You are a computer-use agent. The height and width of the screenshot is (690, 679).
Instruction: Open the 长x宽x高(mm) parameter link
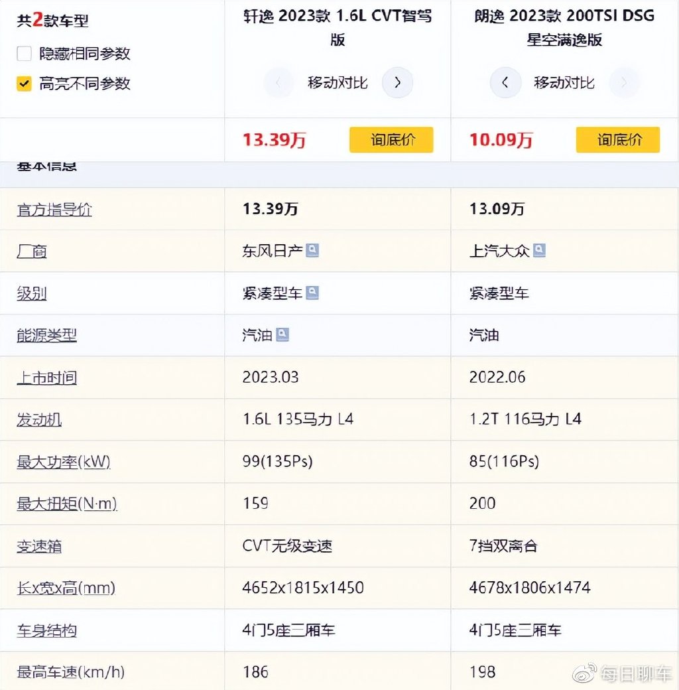[66, 588]
